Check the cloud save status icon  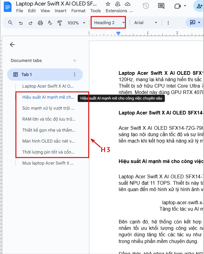[128, 4]
